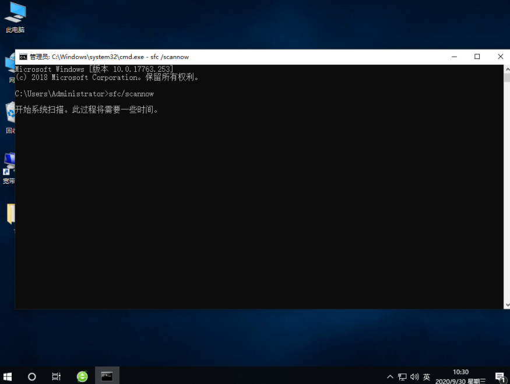Viewport: 510px width, 384px height.
Task: Select the yellow folder on desktop
Action: pyautogui.click(x=10, y=214)
